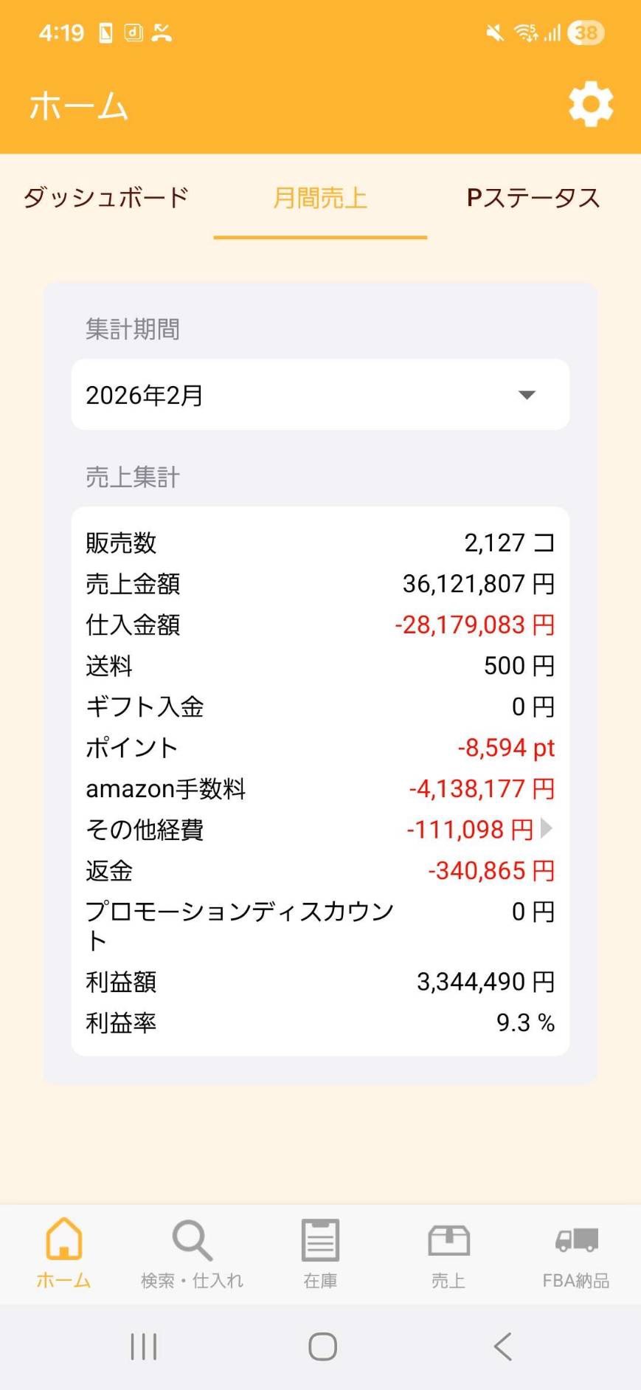Tap the battery indicator in status bar

coord(586,33)
